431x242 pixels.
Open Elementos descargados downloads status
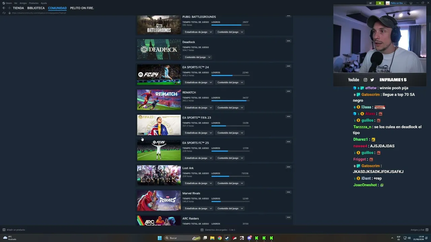218,230
